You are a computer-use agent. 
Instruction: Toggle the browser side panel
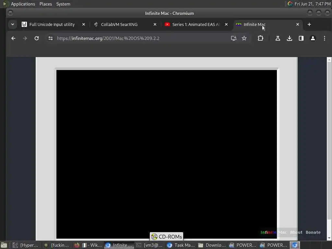(301, 38)
